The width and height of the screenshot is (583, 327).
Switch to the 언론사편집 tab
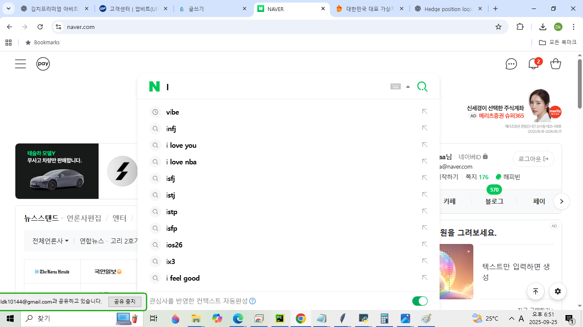[84, 218]
